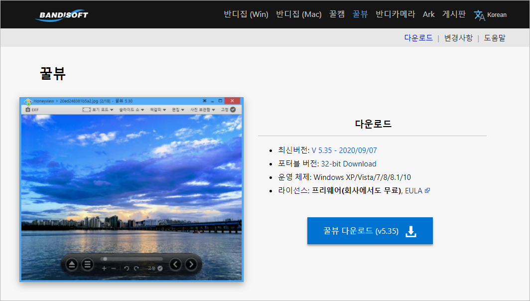Expand the 보기 모드 dropdown in Honeyview
530x301 pixels.
98,110
